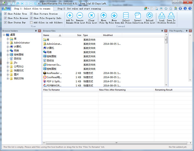Viewport: 194px width, 151px height.
Task: Select AceReader shortcut in file browser
Action: [x=54, y=73]
